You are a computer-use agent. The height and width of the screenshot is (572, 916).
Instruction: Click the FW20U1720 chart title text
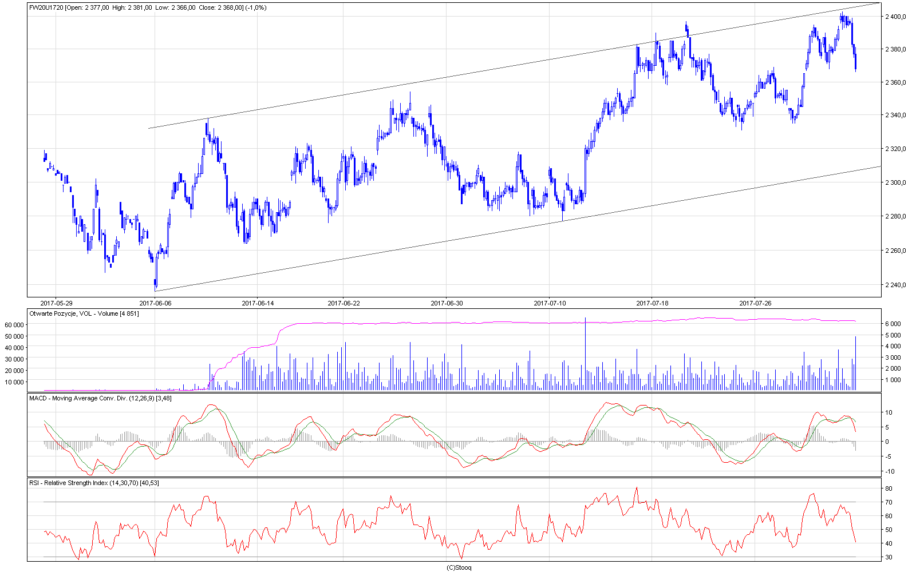(x=47, y=7)
